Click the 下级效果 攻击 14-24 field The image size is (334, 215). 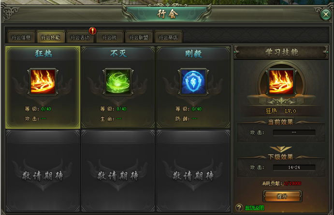point(294,168)
